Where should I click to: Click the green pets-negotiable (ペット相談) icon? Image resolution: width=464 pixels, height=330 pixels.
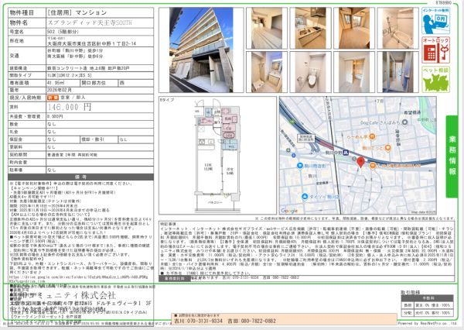(x=435, y=80)
